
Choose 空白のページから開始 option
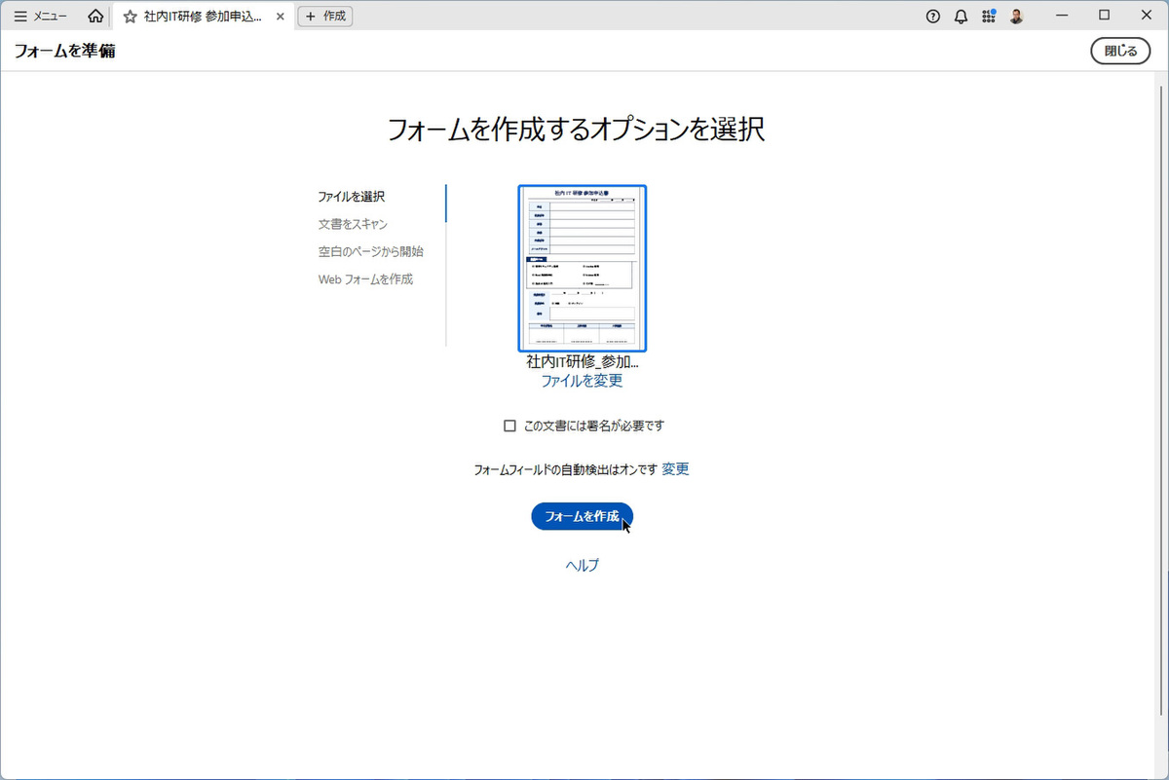tap(370, 251)
